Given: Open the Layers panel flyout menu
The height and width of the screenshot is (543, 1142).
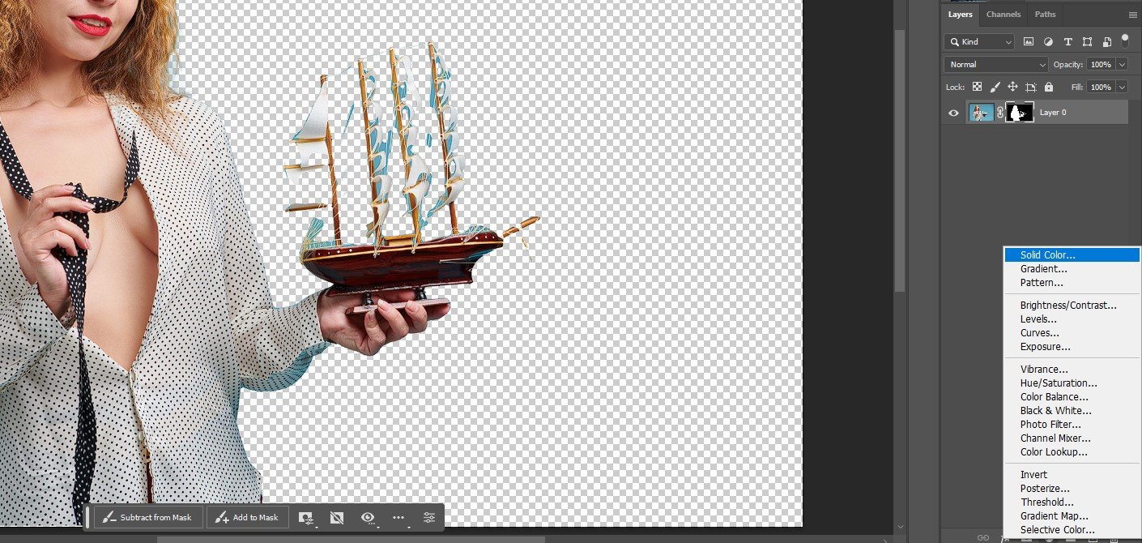Looking at the screenshot, I should pyautogui.click(x=1132, y=15).
